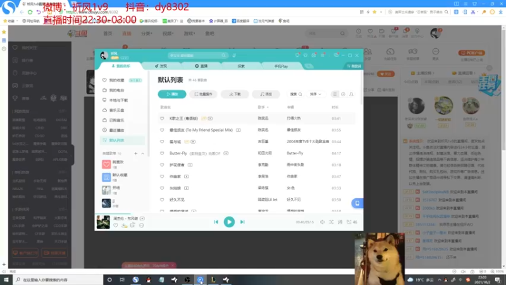The width and height of the screenshot is (506, 285).
Task: Mute the KuGou volume speaker
Action: tap(322, 222)
